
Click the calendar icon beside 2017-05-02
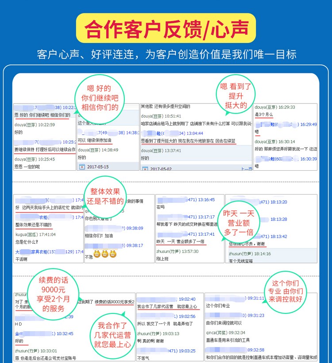pos(145,169)
